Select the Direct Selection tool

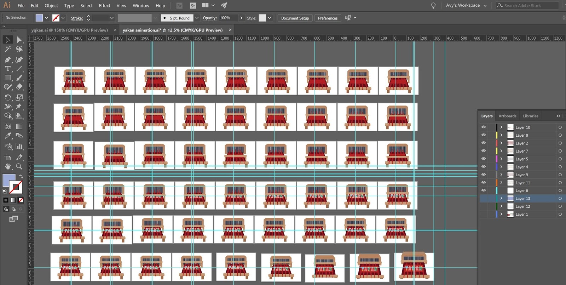click(x=19, y=40)
